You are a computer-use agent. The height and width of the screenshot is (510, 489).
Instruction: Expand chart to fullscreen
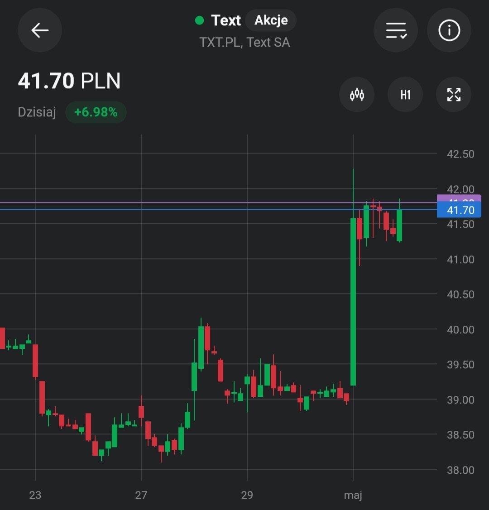coord(454,95)
